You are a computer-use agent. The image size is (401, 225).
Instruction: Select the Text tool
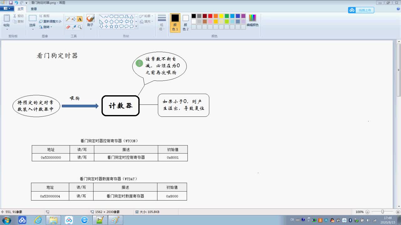[80, 19]
